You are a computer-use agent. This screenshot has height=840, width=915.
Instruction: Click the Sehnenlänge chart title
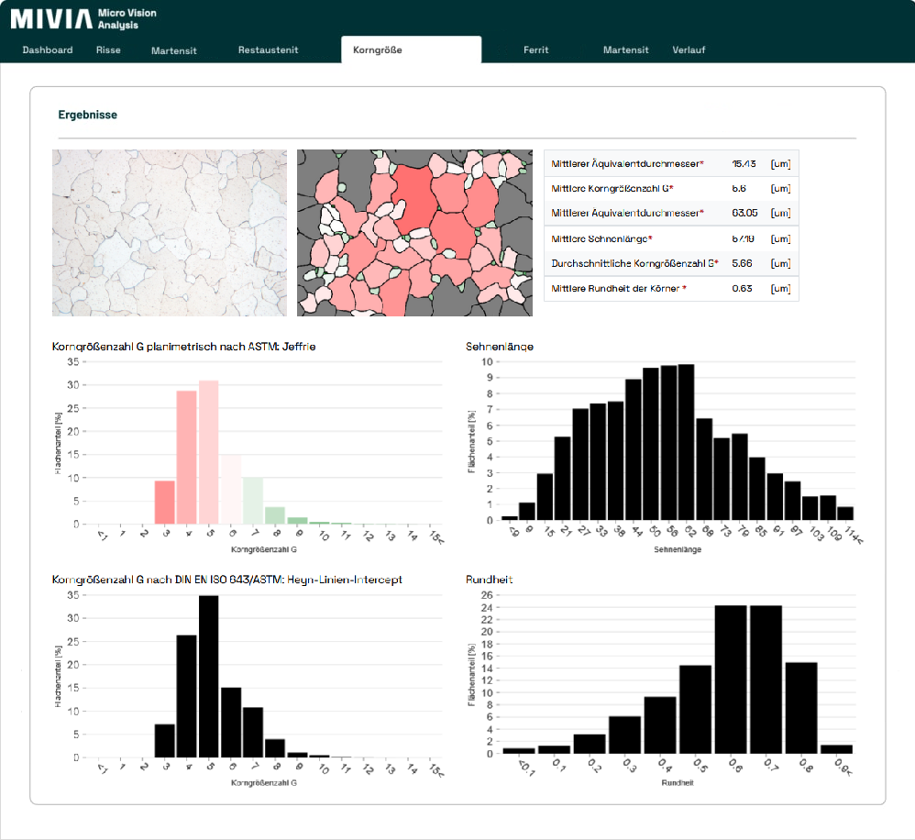(501, 347)
